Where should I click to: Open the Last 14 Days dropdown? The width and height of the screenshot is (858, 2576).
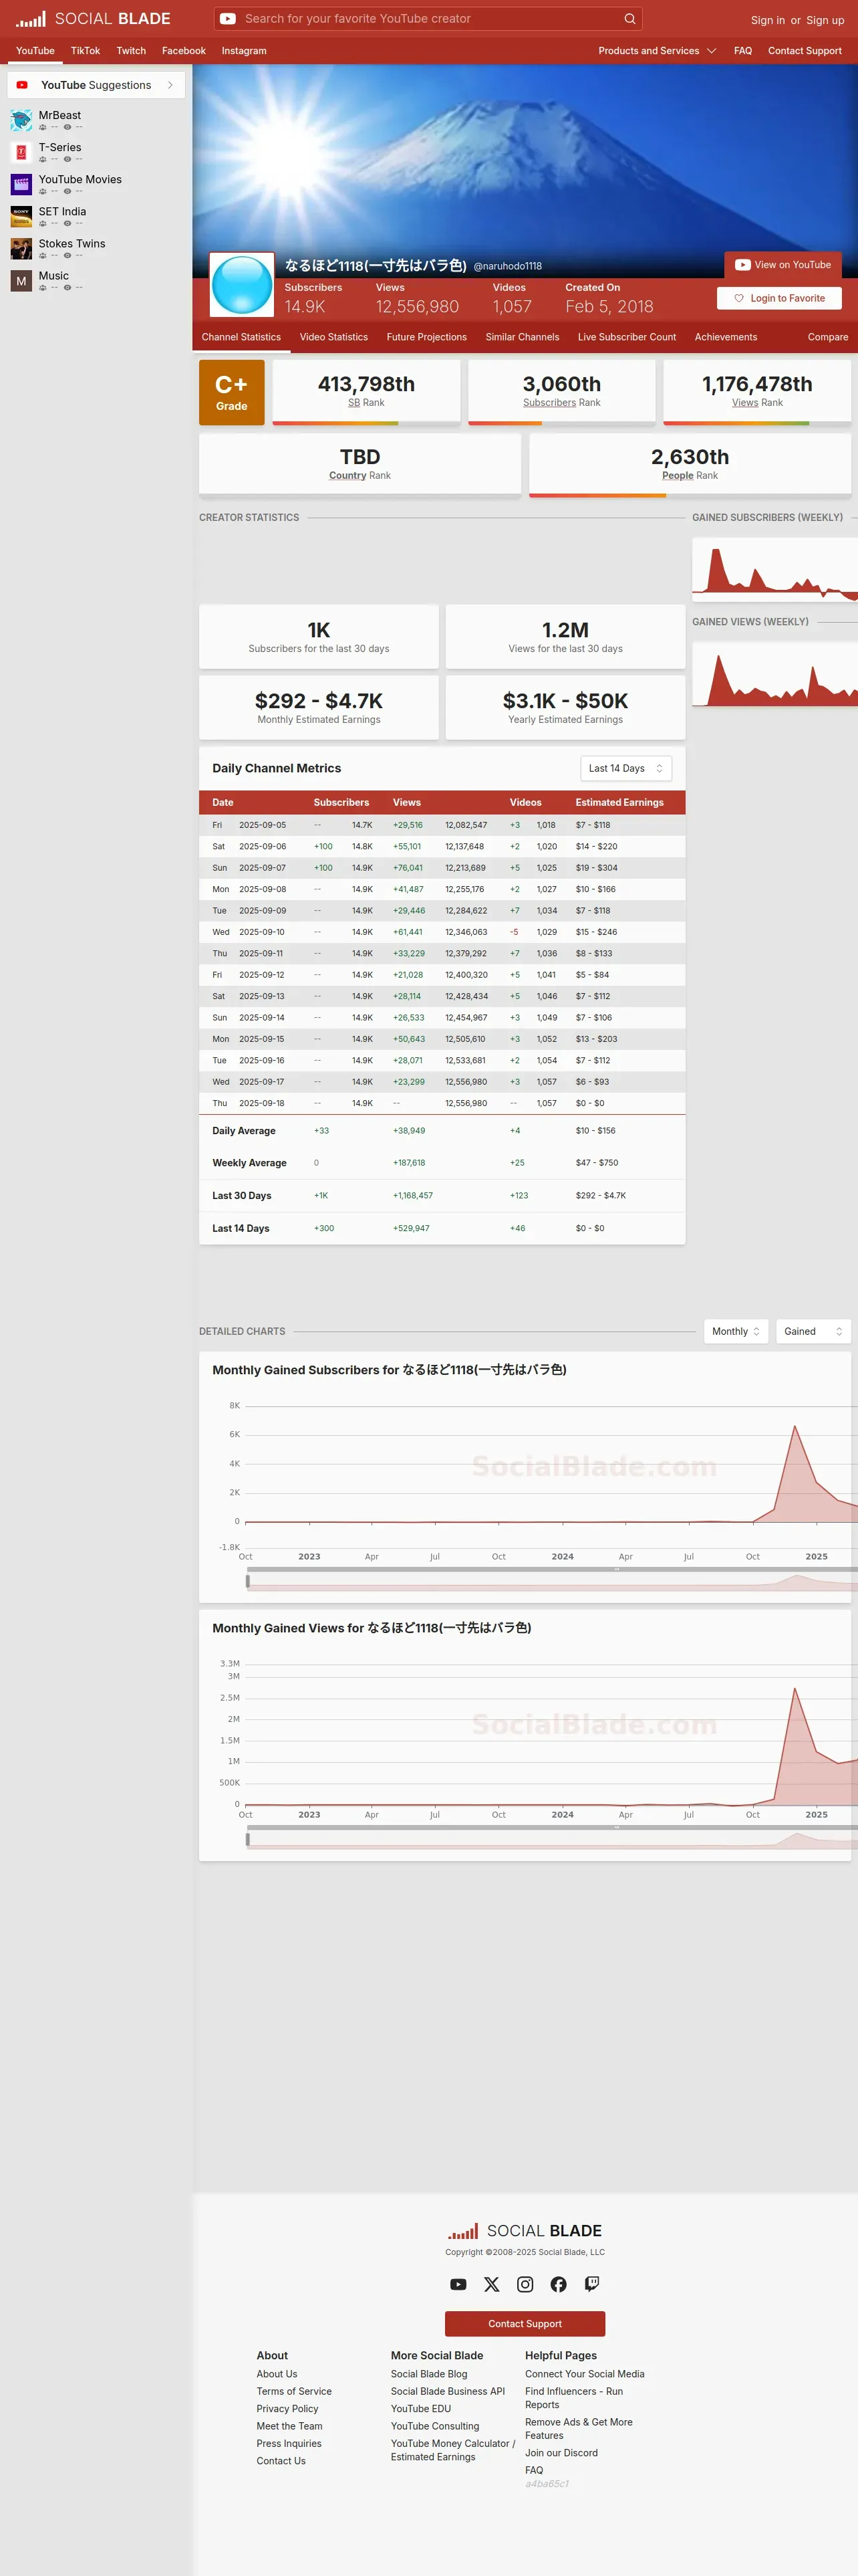[x=626, y=768]
